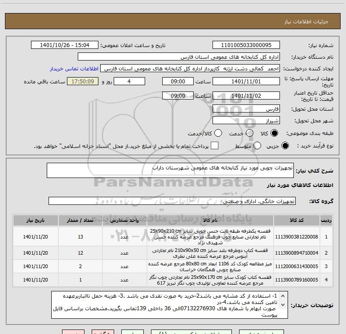Click the response deadline hour 09:00 field
The image size is (346, 334).
(178, 81)
